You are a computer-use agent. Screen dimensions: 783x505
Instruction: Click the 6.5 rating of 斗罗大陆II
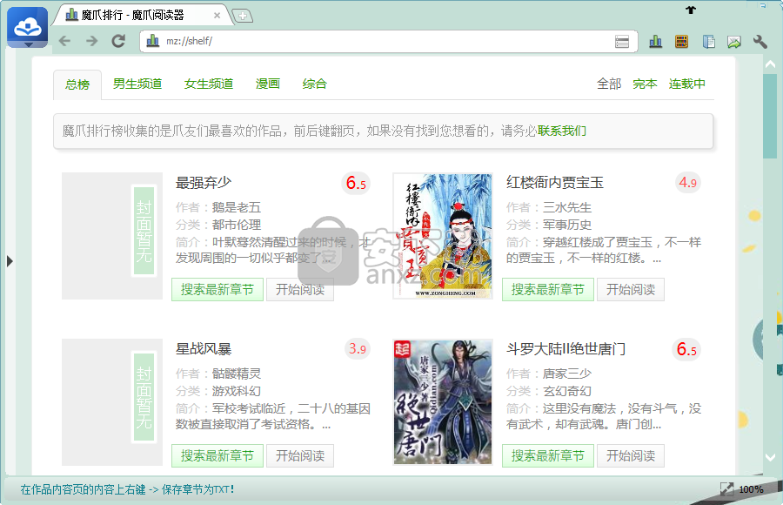[686, 349]
